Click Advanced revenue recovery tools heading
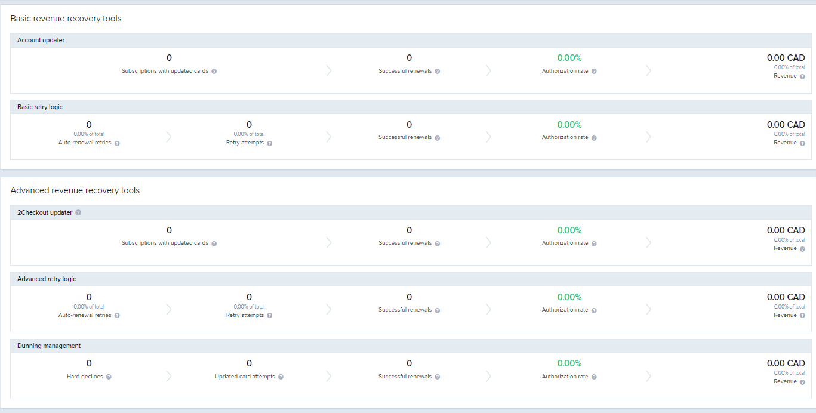Viewport: 816px width, 413px height. coord(75,190)
